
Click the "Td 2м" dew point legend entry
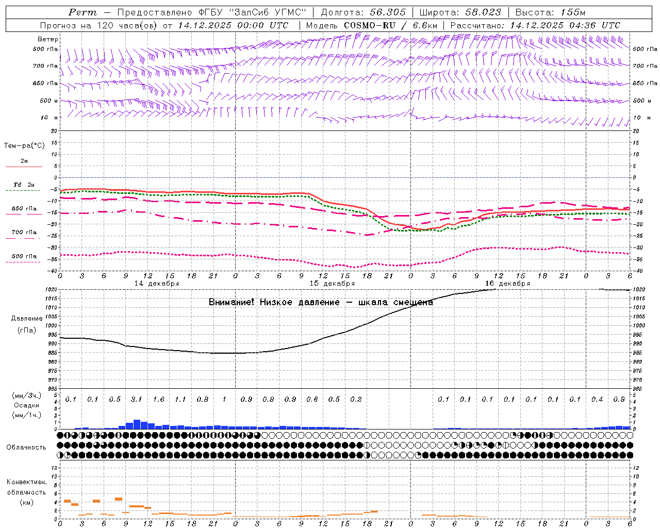(24, 185)
